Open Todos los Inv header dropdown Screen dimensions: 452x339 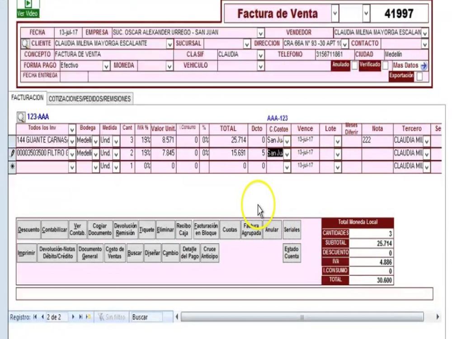coord(72,129)
